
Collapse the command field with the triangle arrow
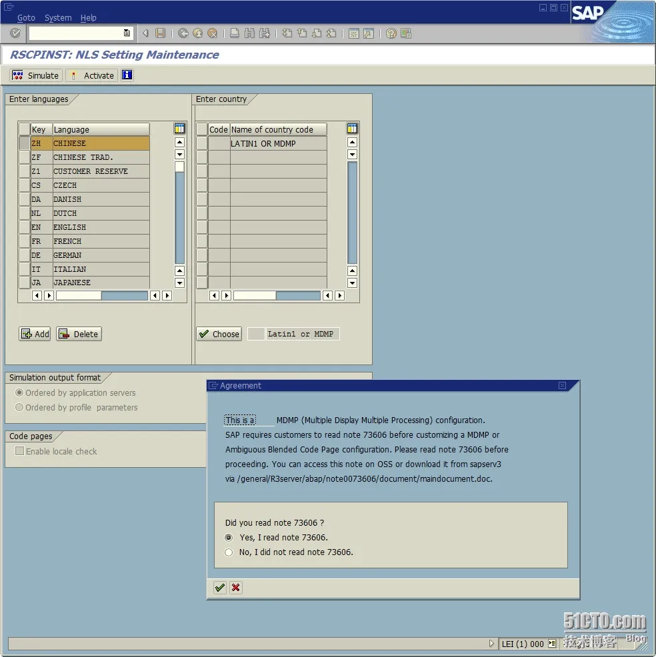coord(145,33)
